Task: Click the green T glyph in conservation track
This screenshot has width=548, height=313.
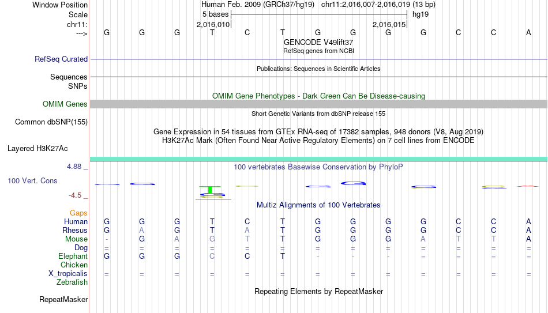Action: [x=210, y=189]
